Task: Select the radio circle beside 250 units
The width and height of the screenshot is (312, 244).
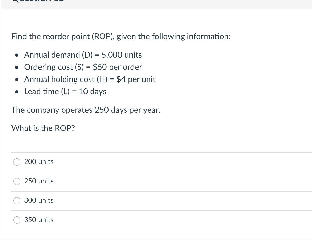Action: point(17,181)
